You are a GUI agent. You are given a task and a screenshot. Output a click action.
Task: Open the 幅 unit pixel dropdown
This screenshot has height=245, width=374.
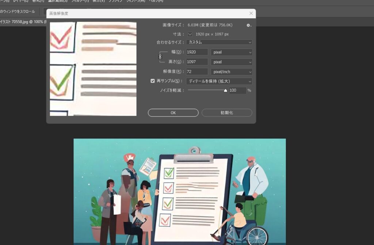[231, 52]
